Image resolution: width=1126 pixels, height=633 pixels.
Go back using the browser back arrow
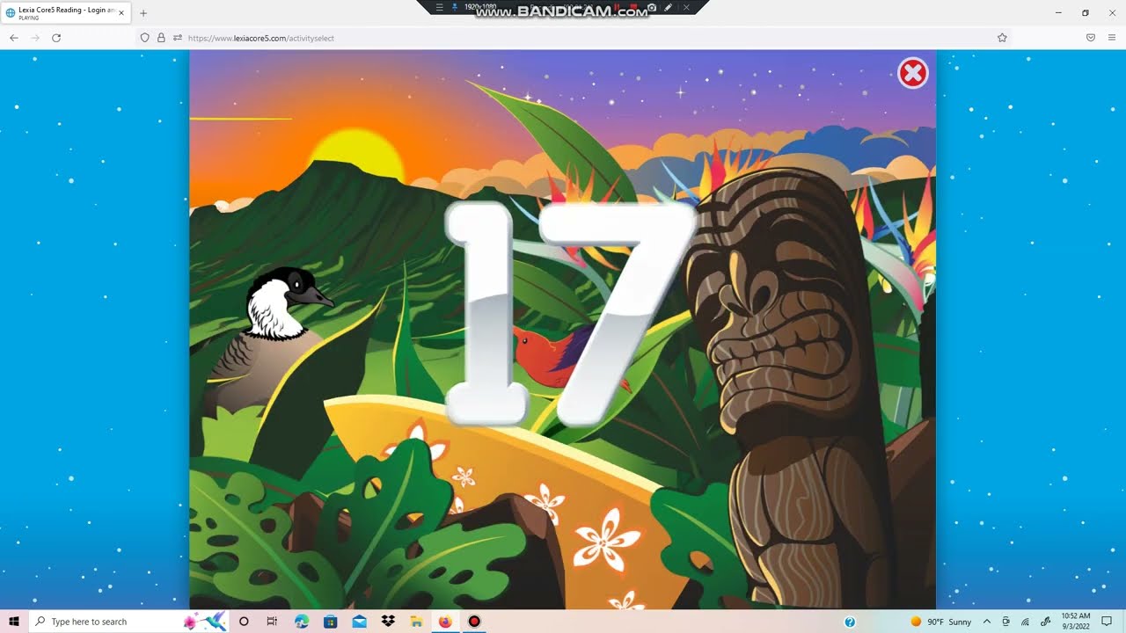coord(13,38)
